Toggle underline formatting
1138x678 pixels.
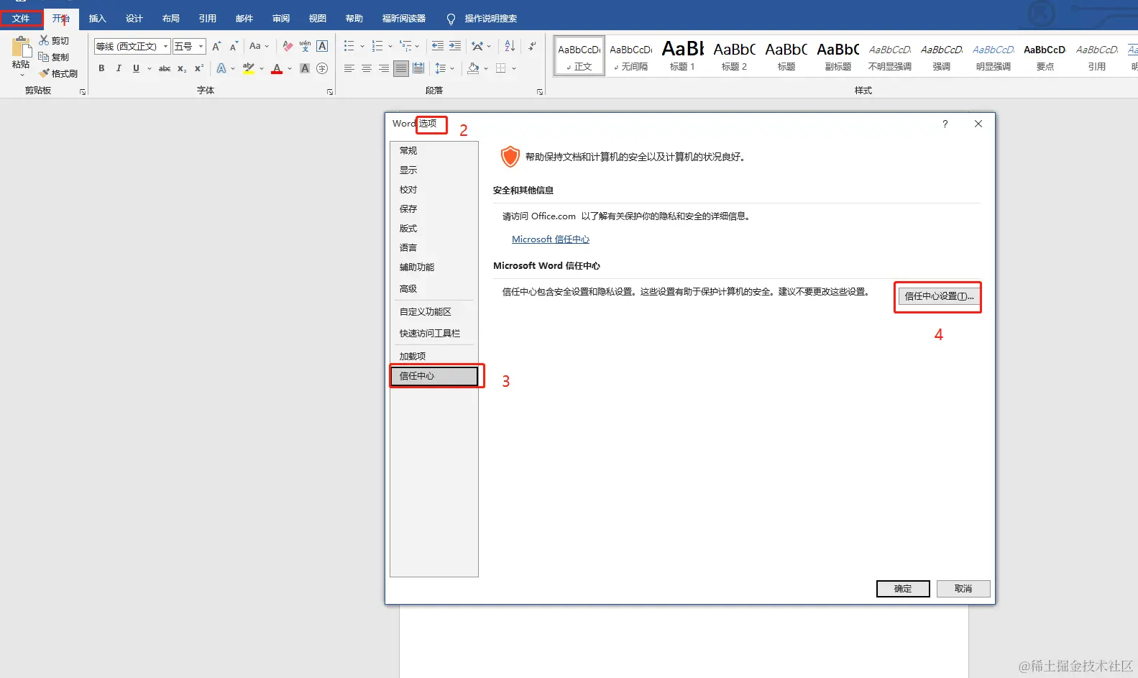136,68
